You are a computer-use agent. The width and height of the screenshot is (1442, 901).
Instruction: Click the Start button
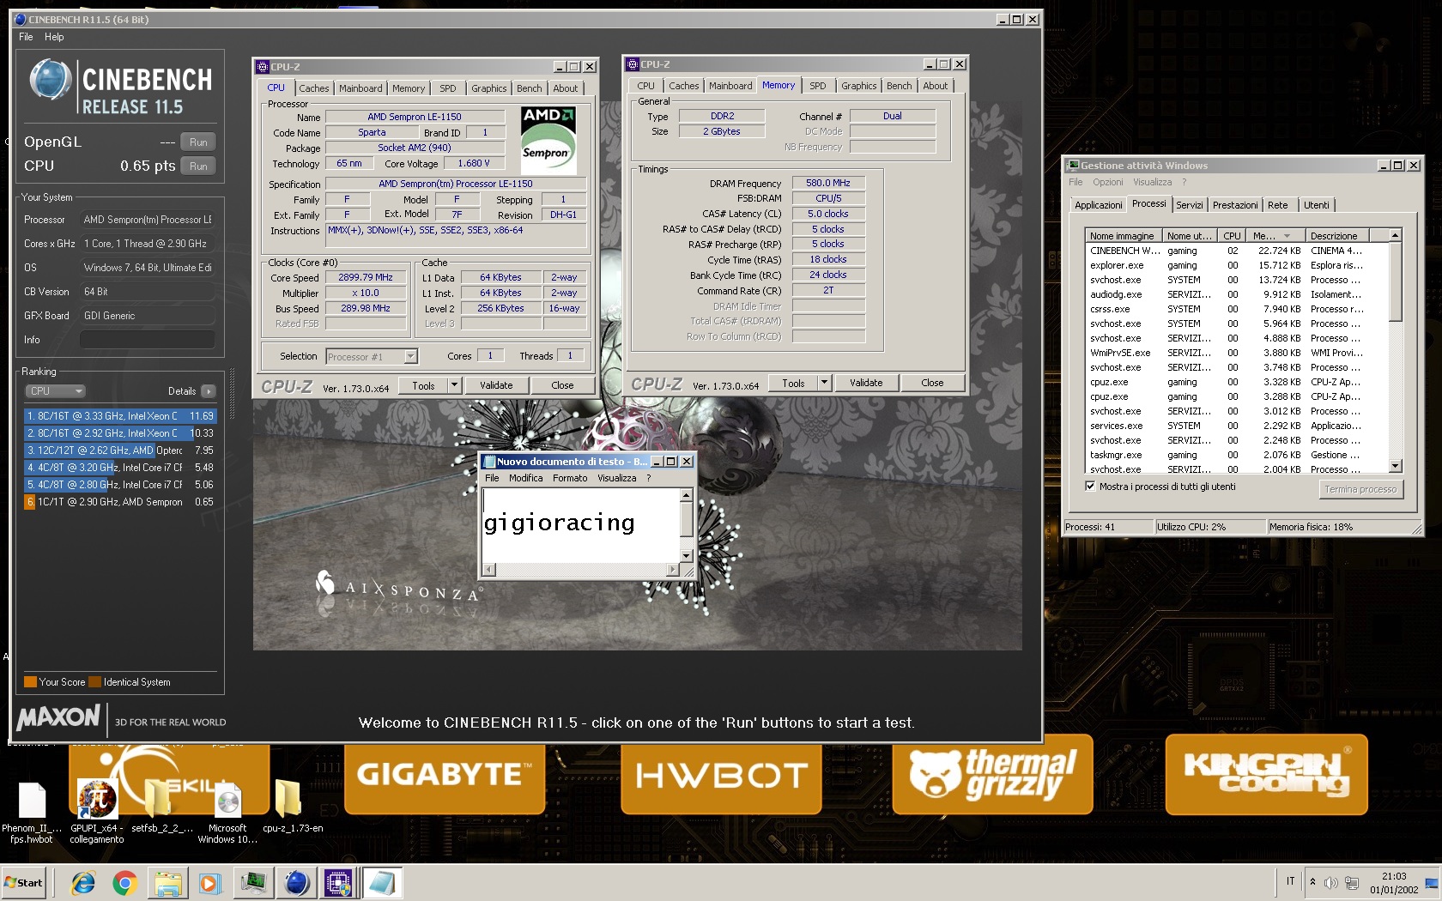point(24,882)
